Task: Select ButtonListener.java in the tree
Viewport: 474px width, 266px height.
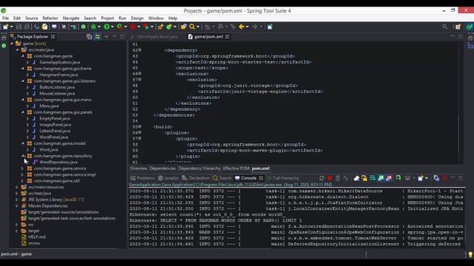Action: pos(57,87)
